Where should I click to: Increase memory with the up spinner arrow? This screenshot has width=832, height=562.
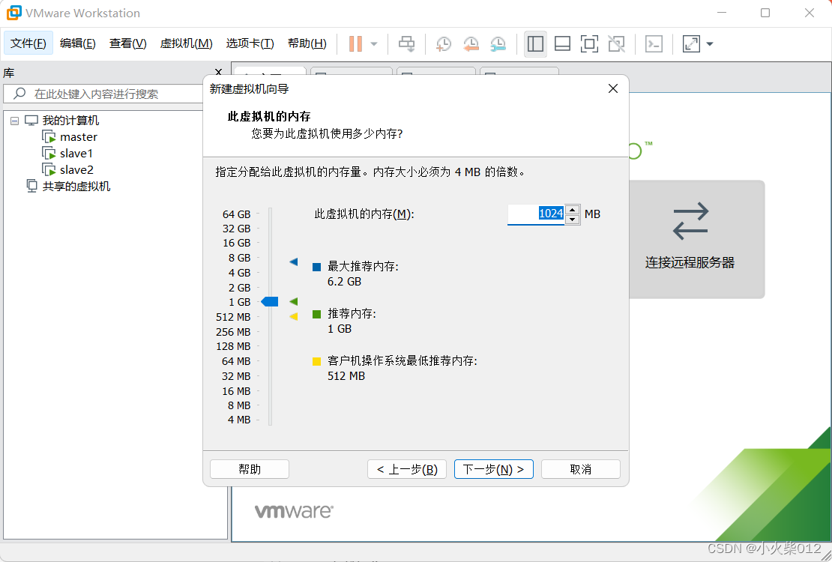click(573, 209)
